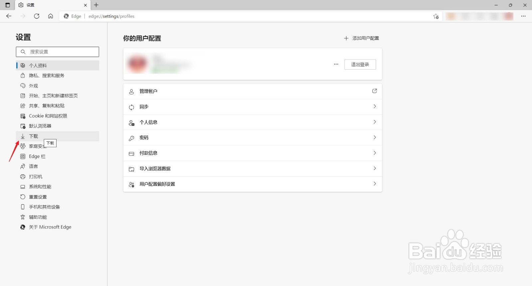Open external link icon for 管理帐户
The height and width of the screenshot is (286, 532).
(374, 91)
